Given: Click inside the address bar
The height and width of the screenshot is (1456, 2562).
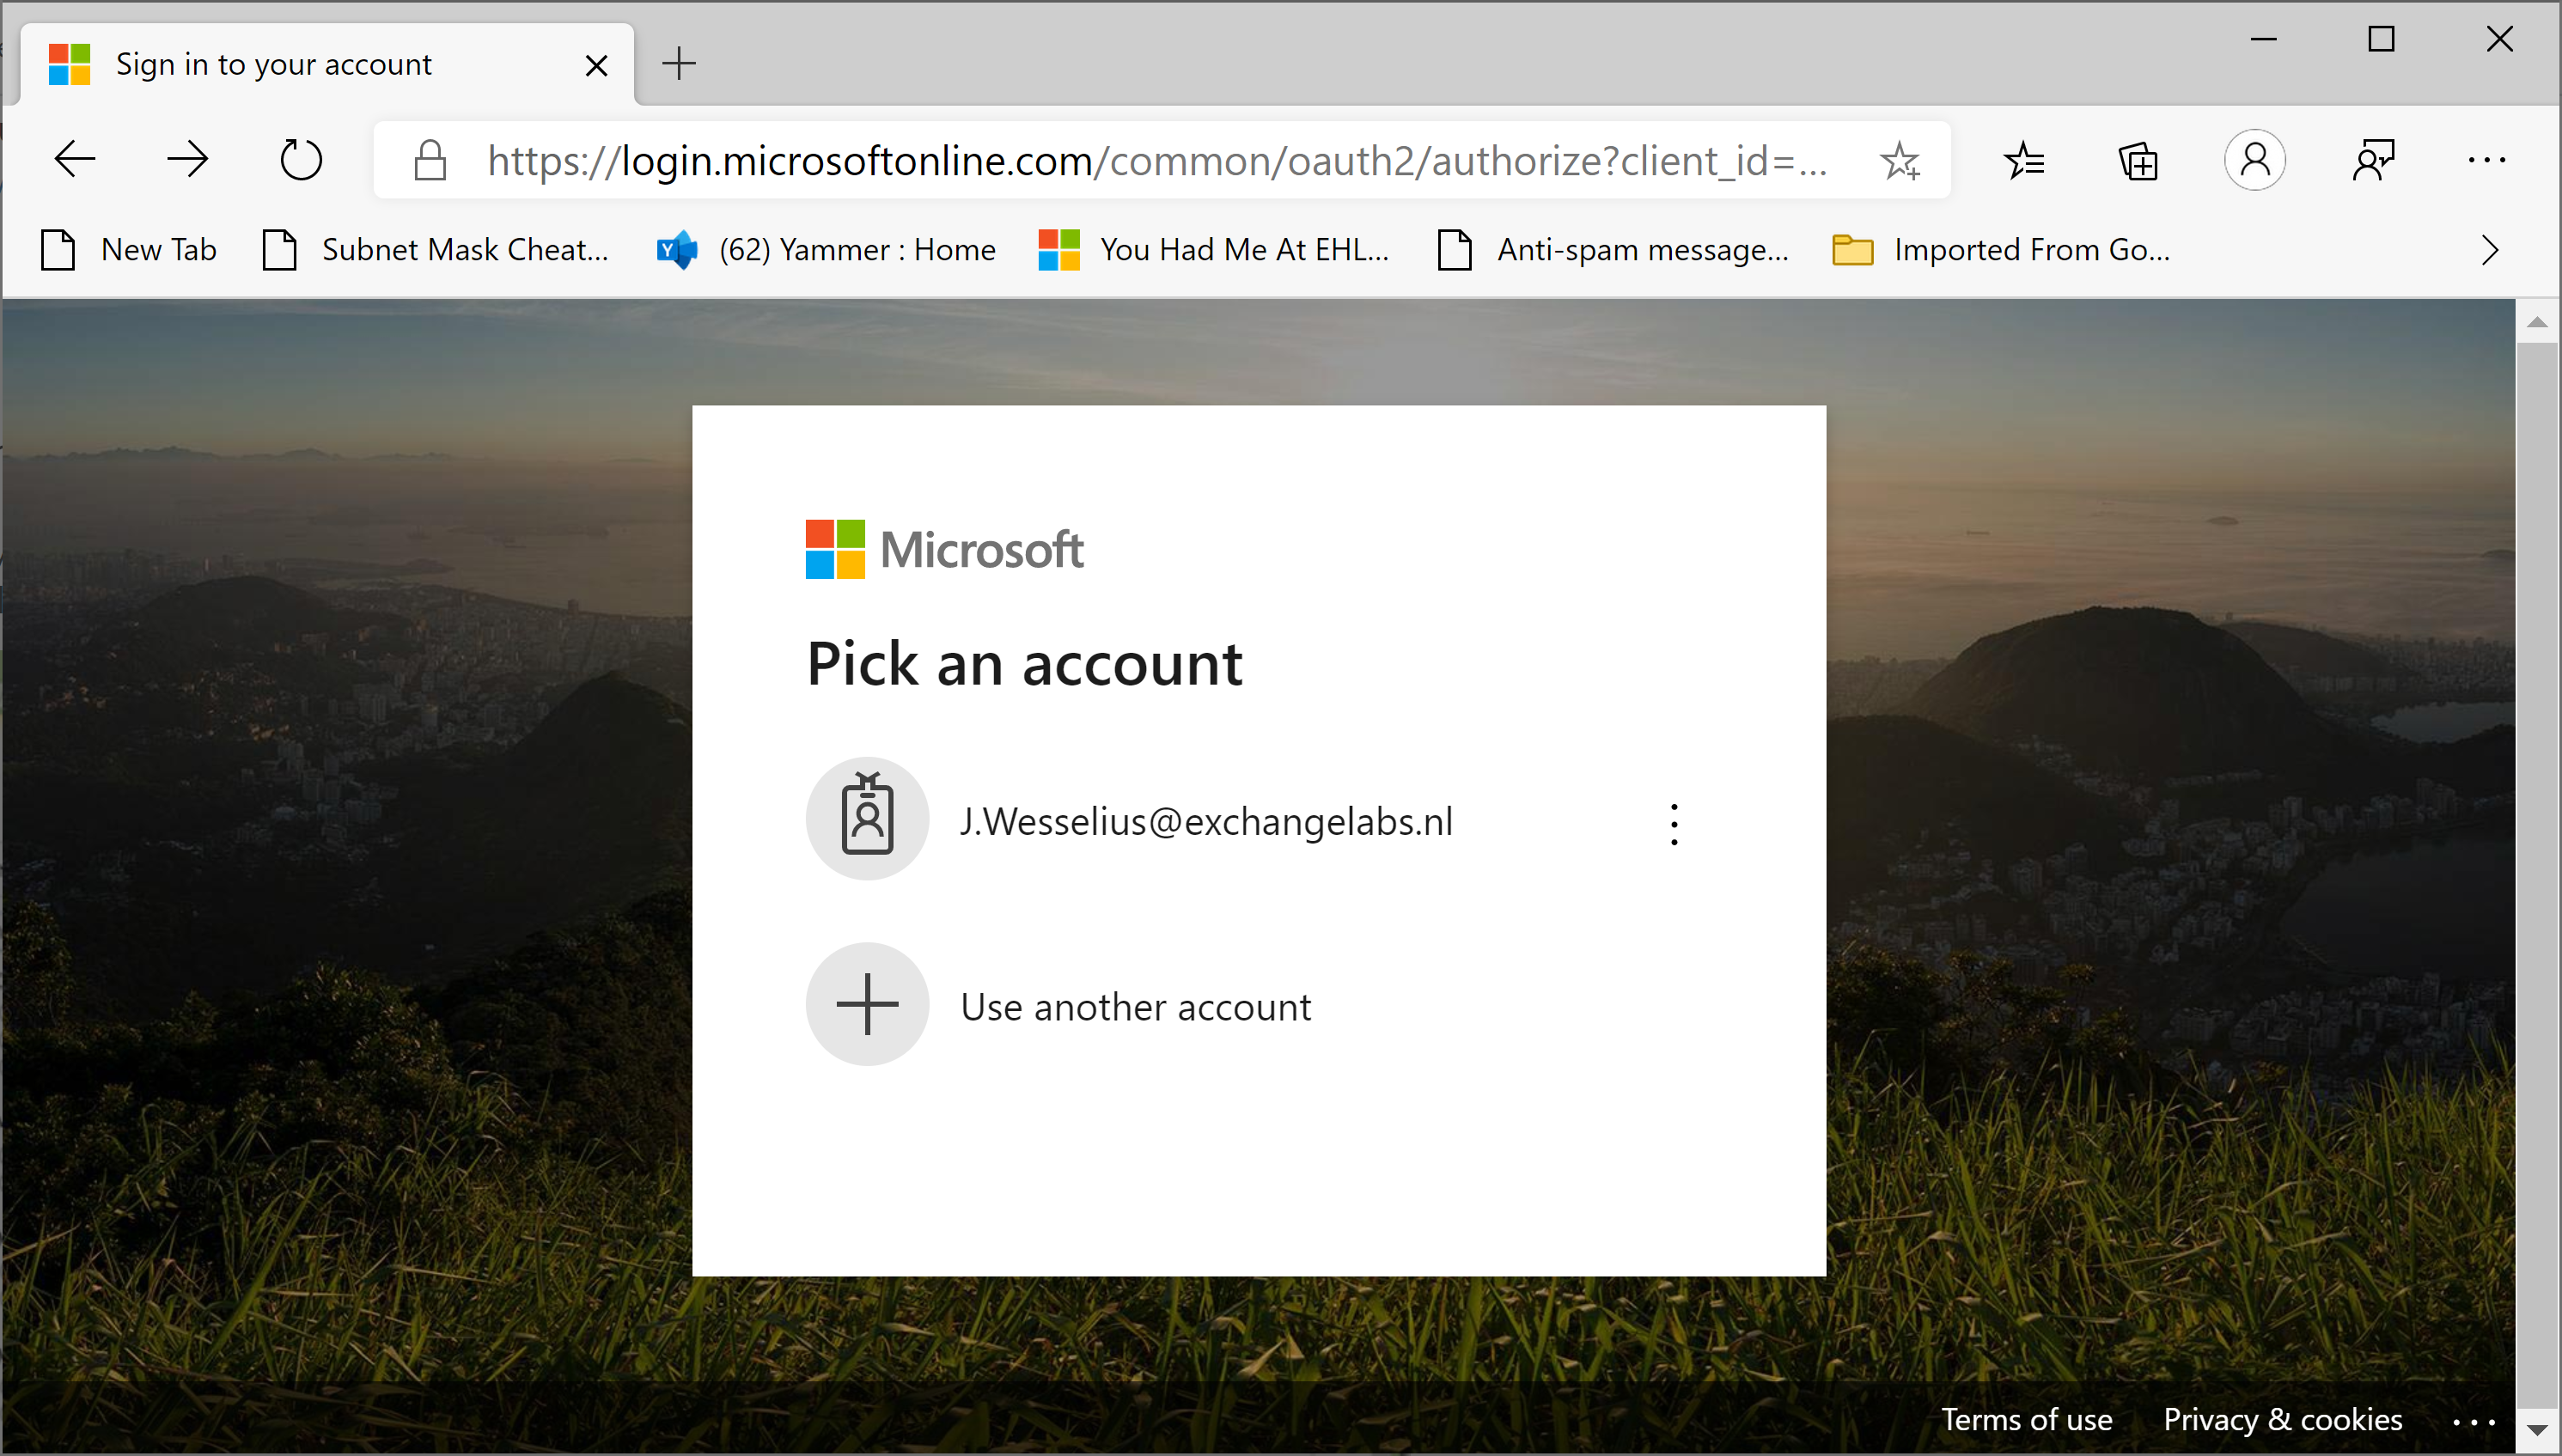Looking at the screenshot, I should click(1150, 160).
